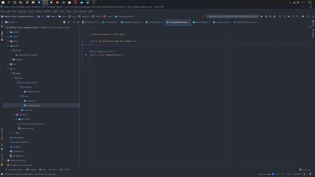Switch to the dependencies.gradle editor tab
The width and height of the screenshot is (315, 177).
246,22
